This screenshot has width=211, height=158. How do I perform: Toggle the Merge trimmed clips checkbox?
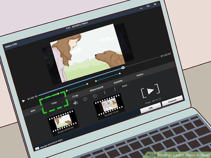click(37, 148)
